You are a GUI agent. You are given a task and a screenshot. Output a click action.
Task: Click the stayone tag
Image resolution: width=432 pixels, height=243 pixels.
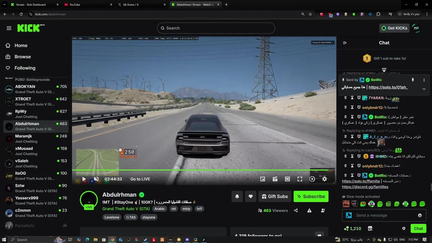click(x=149, y=217)
